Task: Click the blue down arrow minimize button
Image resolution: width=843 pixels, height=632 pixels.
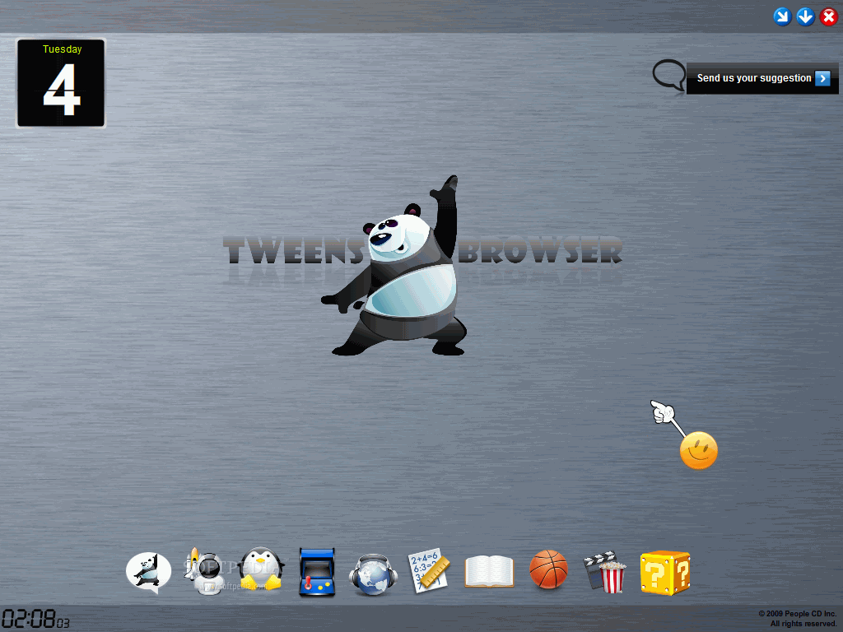Action: click(x=805, y=16)
